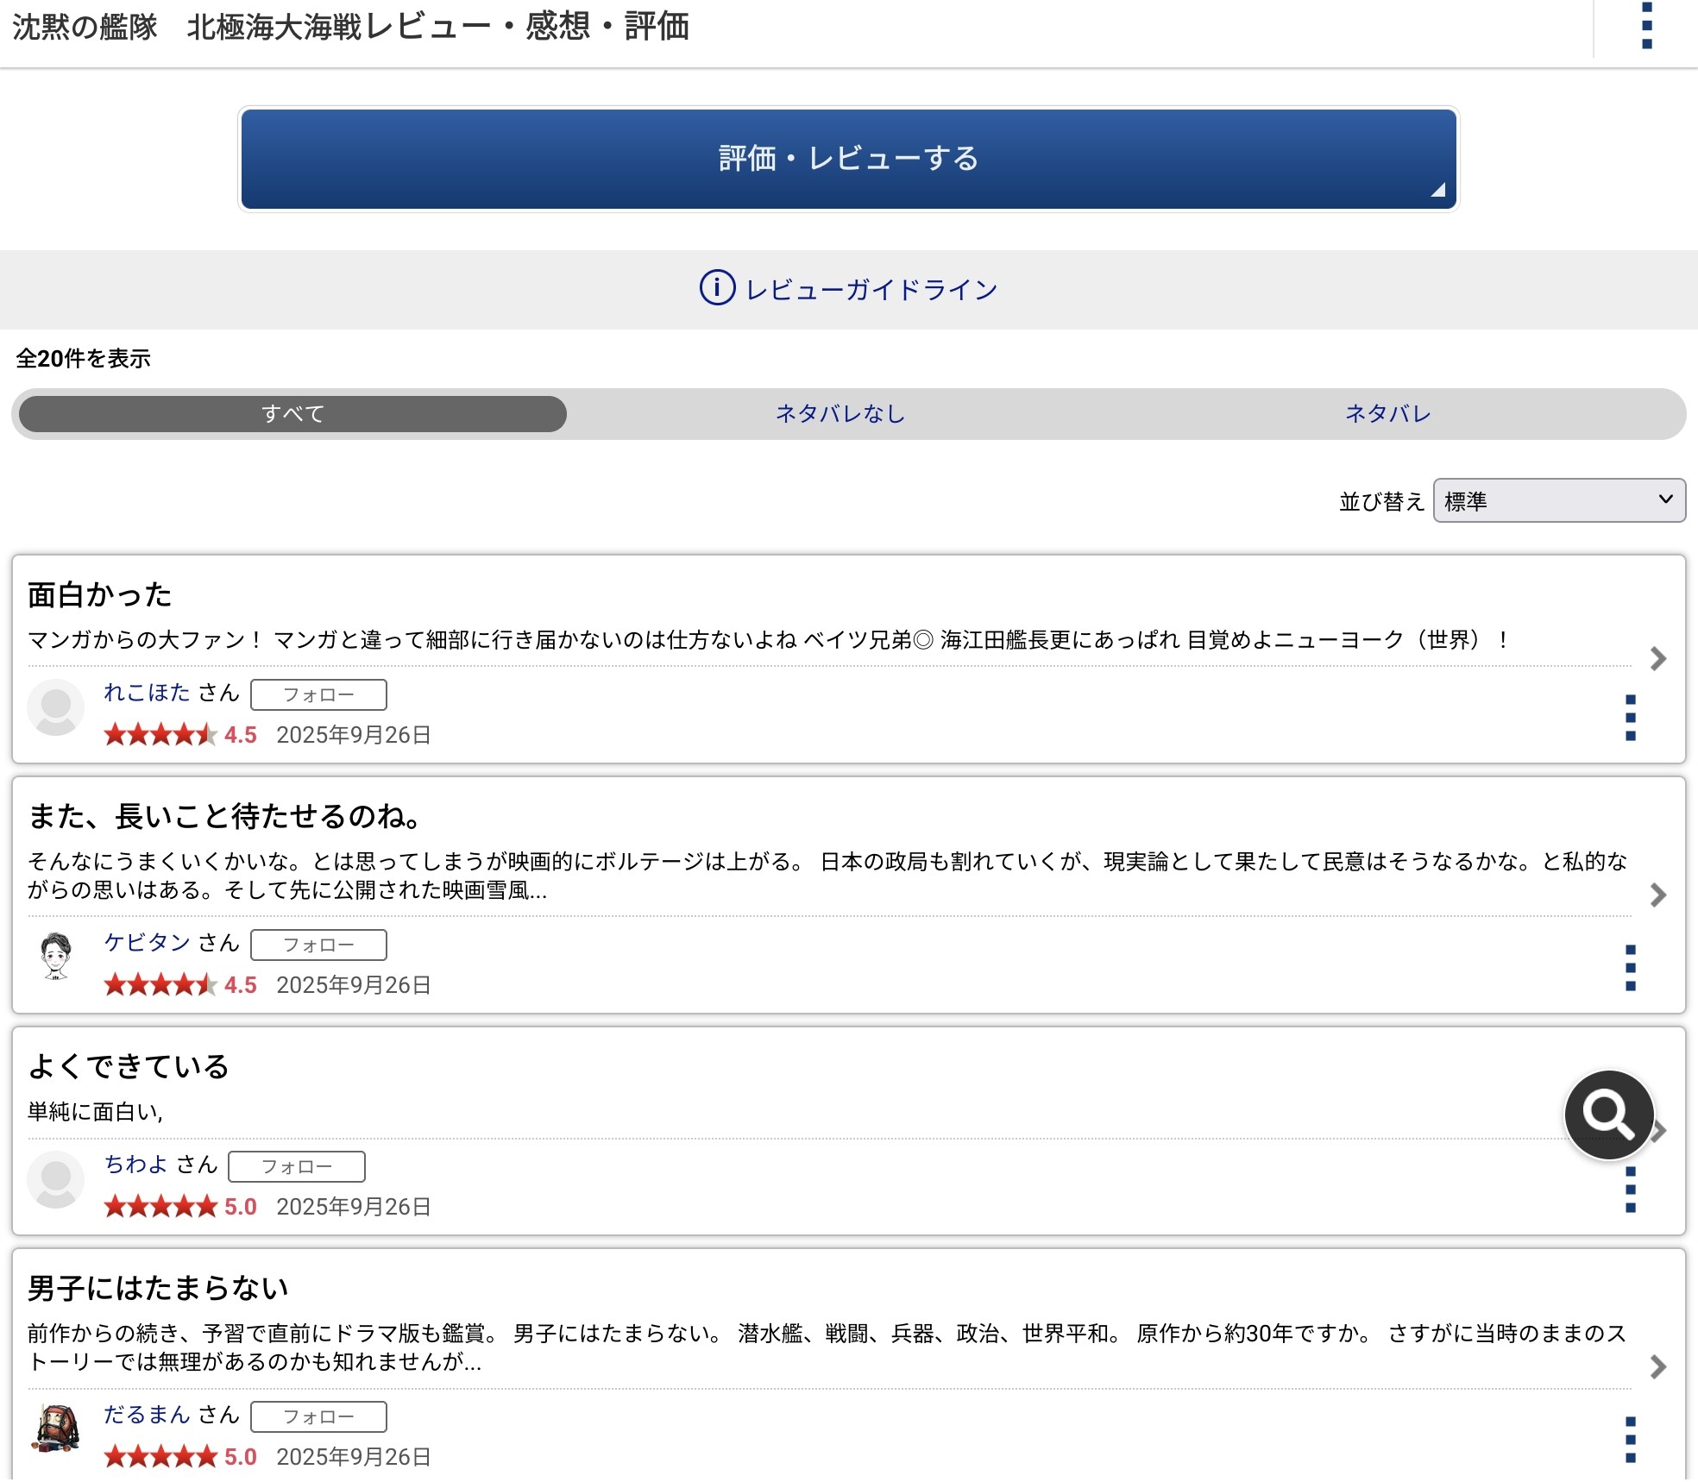1698x1482 pixels.
Task: Expand 男子にはたまらない review via chevron
Action: click(1657, 1366)
